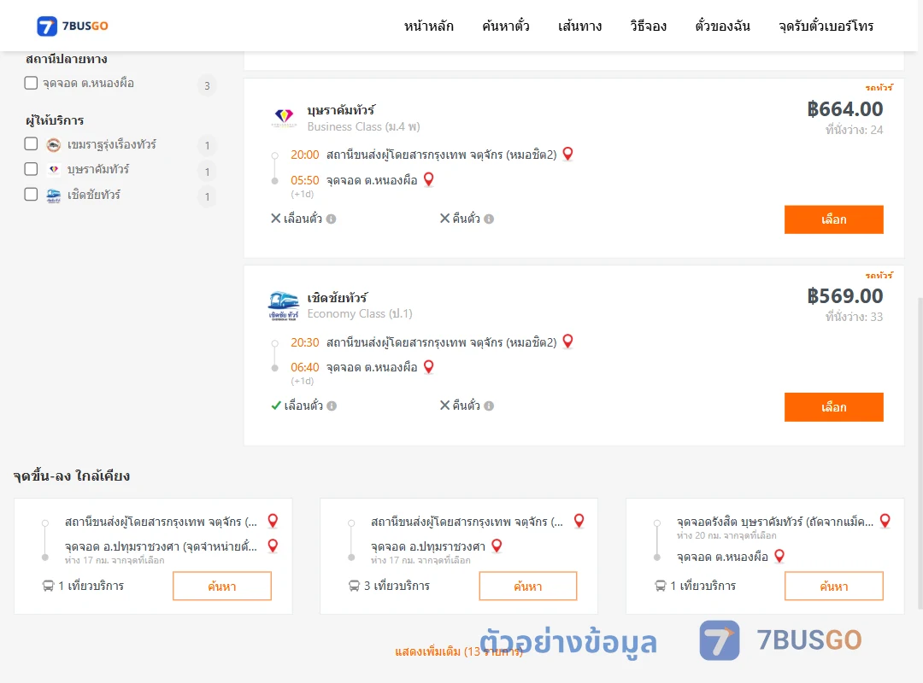Toggle the บุษราคัมทัวร์ operator checkbox
The width and height of the screenshot is (923, 683).
[x=31, y=169]
